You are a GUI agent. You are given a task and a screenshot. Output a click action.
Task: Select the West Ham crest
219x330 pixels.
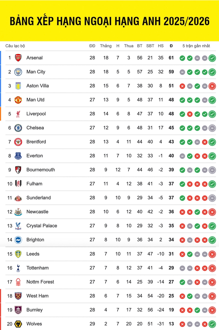click(x=18, y=296)
